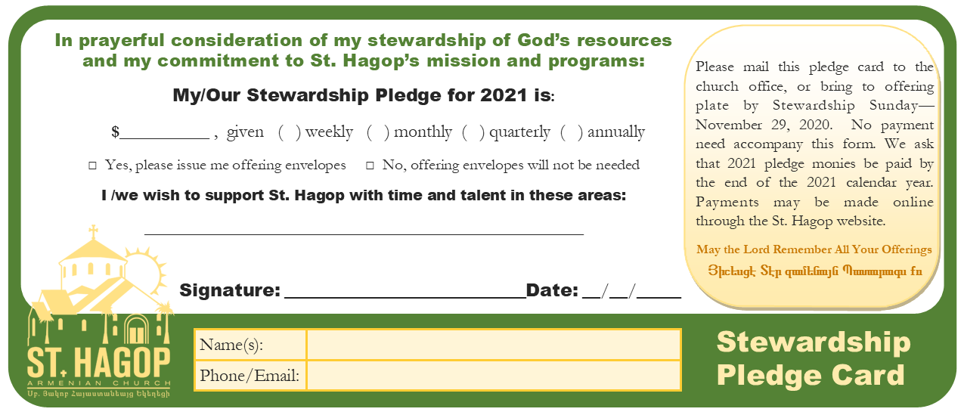Click the Phone/Email entry field

493,376
